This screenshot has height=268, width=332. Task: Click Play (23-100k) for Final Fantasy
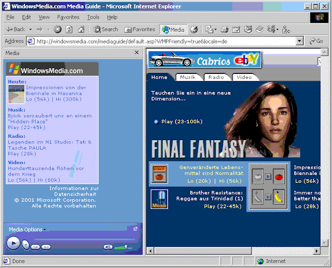[x=182, y=122]
